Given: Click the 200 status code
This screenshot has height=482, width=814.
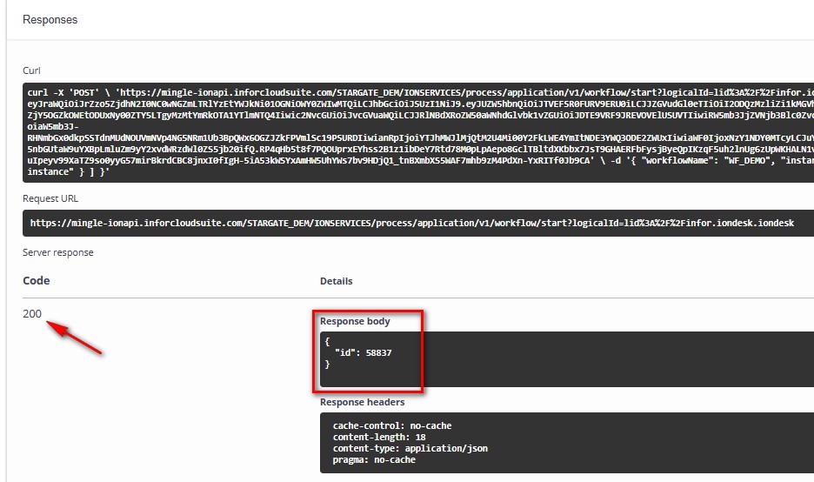Looking at the screenshot, I should click(x=32, y=314).
